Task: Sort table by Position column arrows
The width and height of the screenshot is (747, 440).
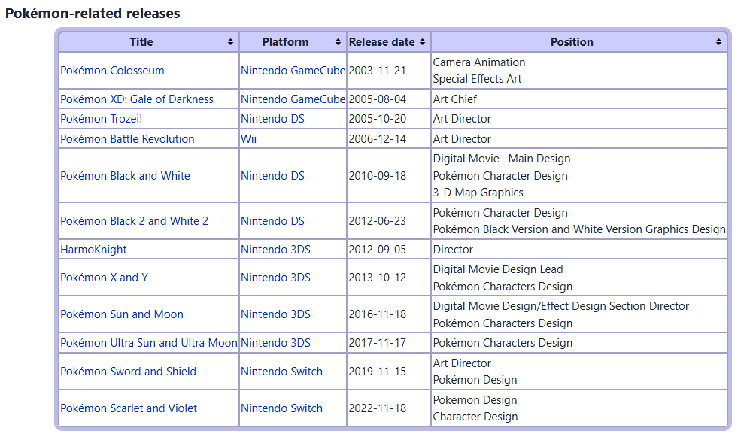Action: click(x=719, y=42)
